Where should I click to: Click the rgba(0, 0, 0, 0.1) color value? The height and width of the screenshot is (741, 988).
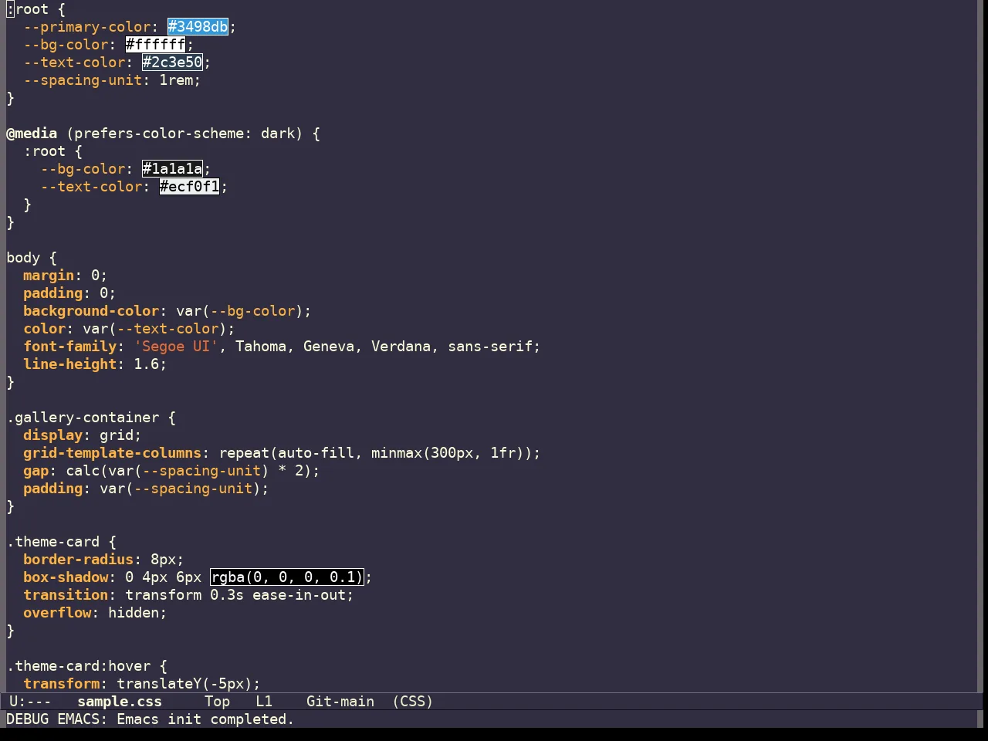286,577
